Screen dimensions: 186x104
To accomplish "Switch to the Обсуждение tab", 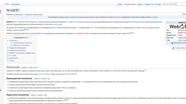I will click(x=15, y=4).
